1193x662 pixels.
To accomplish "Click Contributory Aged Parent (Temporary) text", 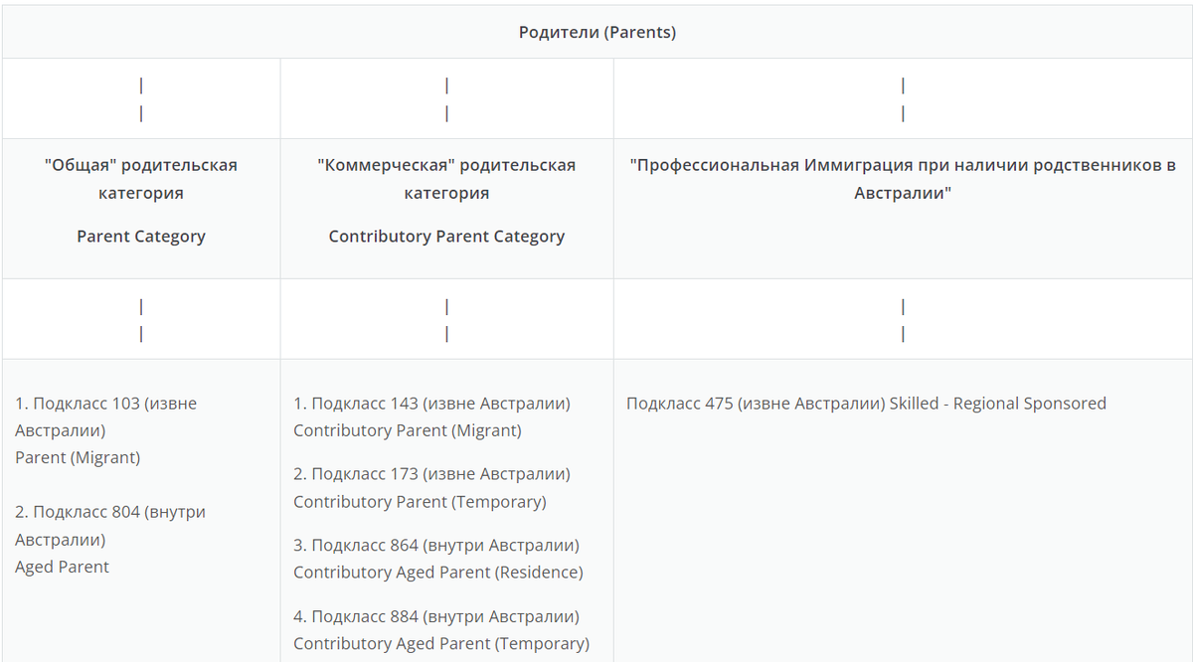I will pyautogui.click(x=441, y=644).
